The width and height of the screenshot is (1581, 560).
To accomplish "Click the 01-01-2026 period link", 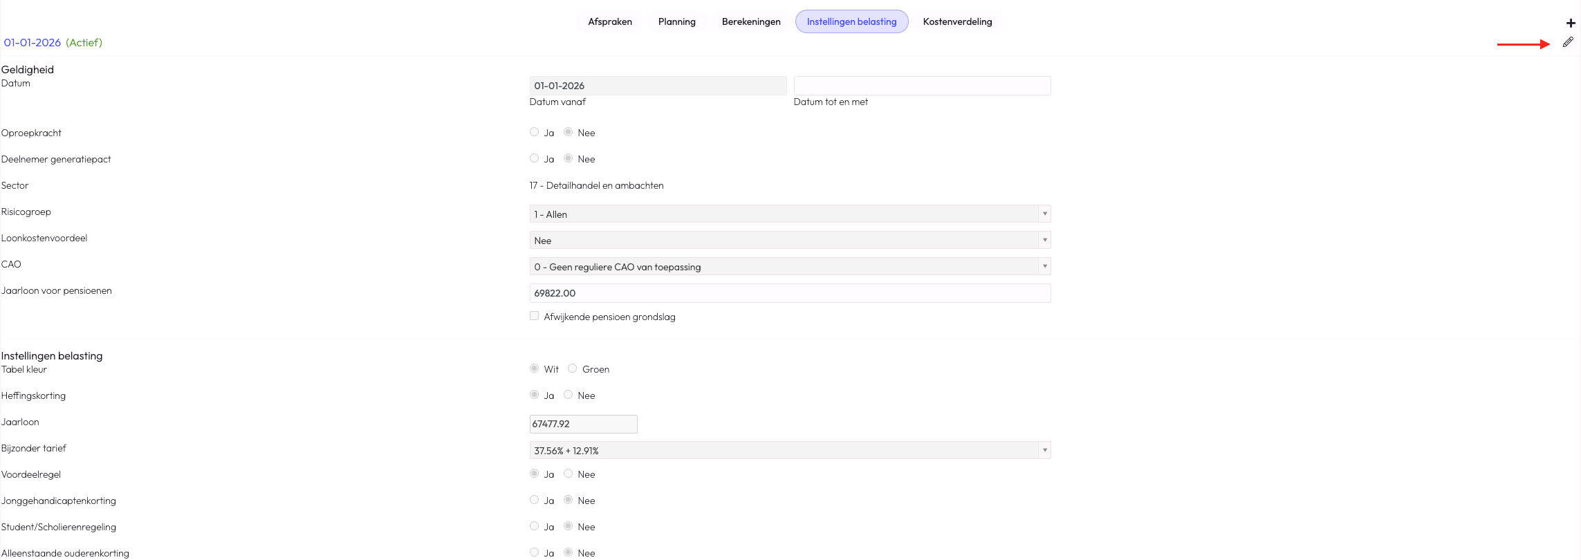I will (x=33, y=43).
